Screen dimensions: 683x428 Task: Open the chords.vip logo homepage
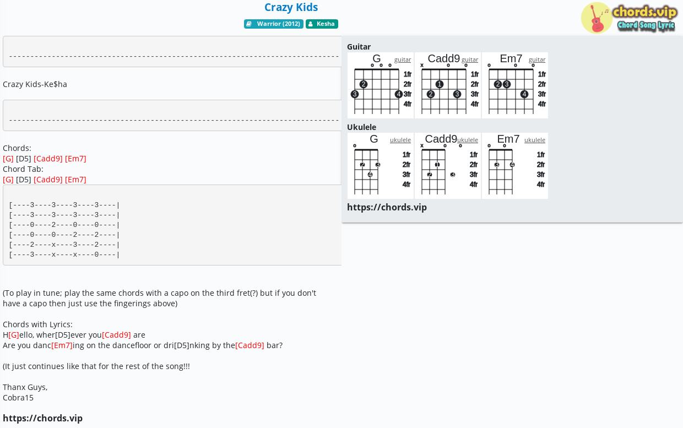click(629, 18)
